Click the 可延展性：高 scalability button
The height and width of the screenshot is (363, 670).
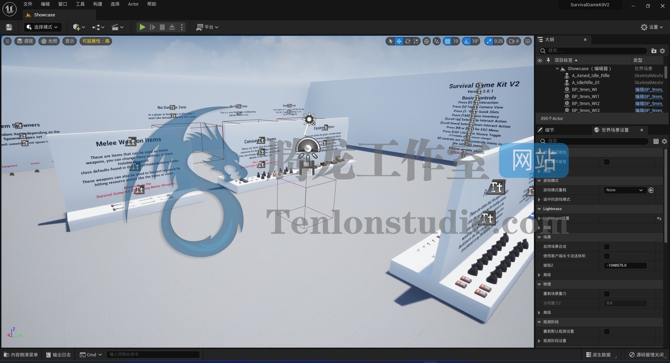click(96, 41)
